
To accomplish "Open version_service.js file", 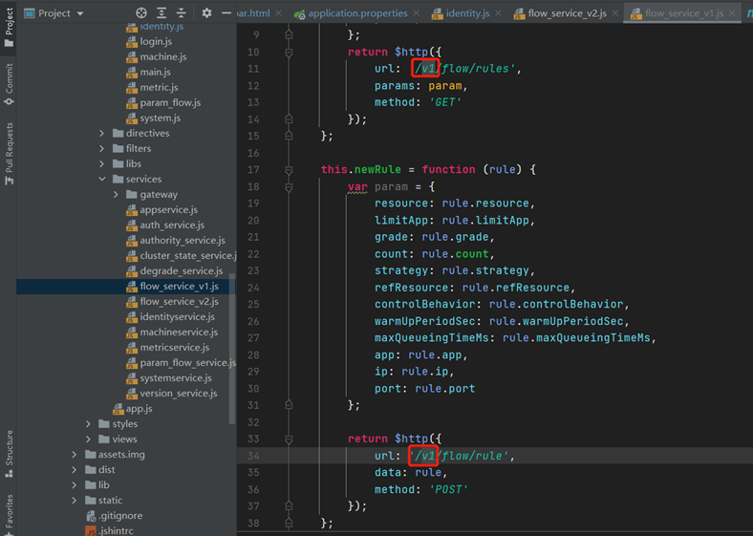I will (x=171, y=394).
